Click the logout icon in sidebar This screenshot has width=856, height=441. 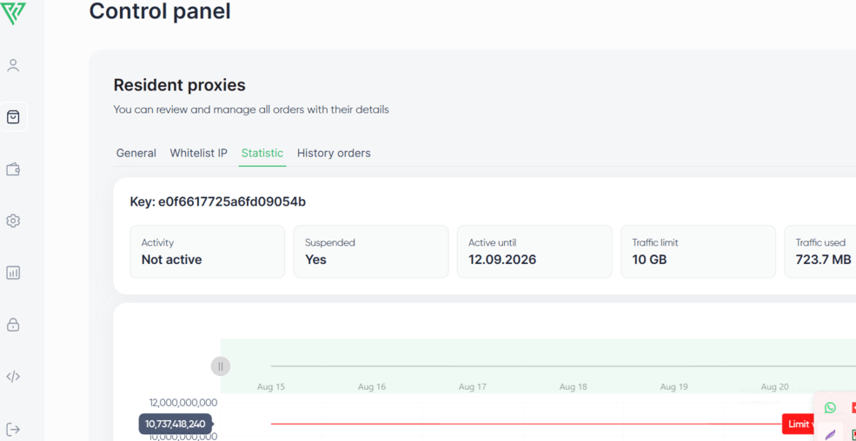13,429
